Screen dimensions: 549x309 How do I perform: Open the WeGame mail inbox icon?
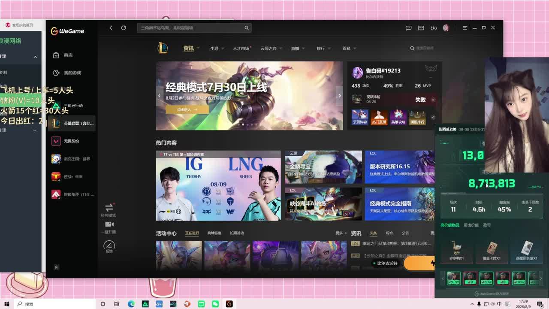(x=421, y=28)
